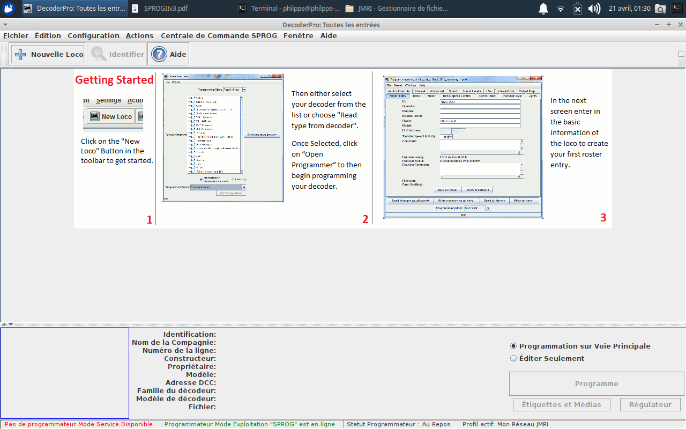This screenshot has width=686, height=429.
Task: Open the Fenêtre menu
Action: [x=299, y=35]
